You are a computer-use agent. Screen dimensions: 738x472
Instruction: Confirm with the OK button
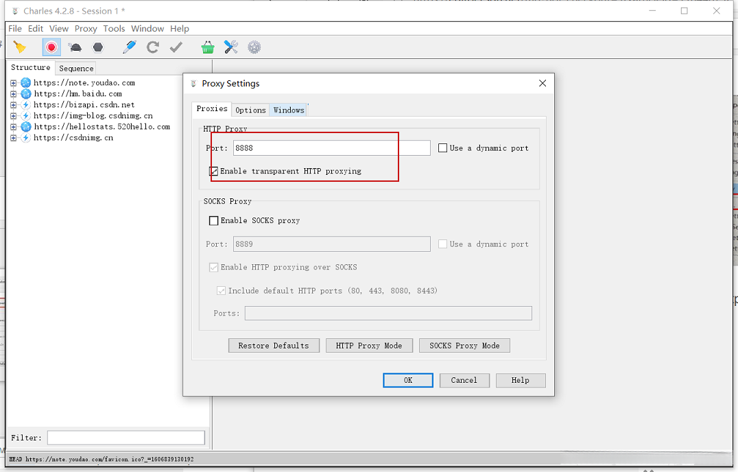click(x=408, y=380)
